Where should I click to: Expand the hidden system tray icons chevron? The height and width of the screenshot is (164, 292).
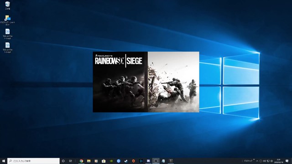[257, 161]
